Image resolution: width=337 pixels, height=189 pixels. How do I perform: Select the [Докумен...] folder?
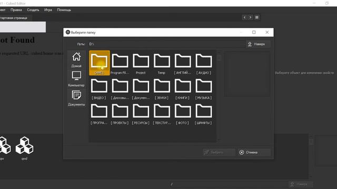coord(141,88)
